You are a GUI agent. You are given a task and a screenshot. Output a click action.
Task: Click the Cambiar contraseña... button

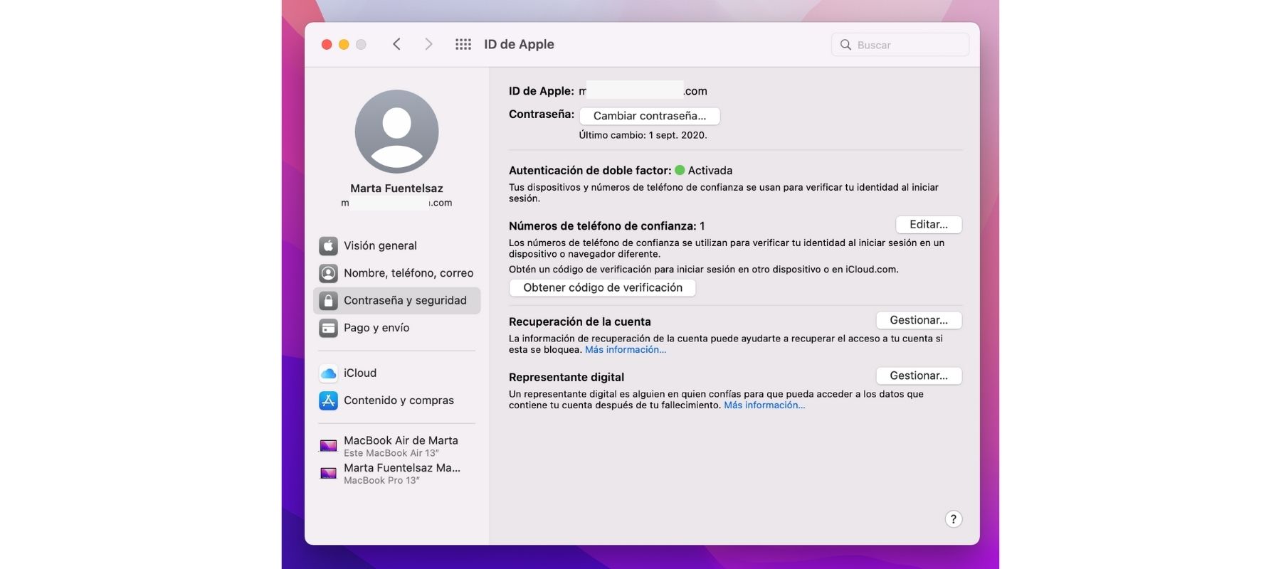click(650, 116)
